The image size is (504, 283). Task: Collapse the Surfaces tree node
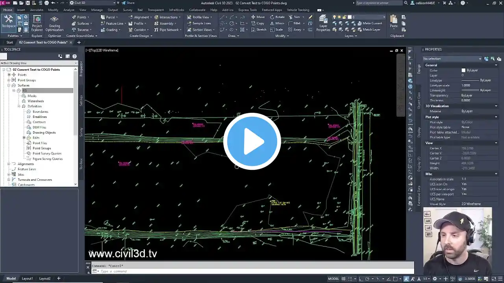9,85
